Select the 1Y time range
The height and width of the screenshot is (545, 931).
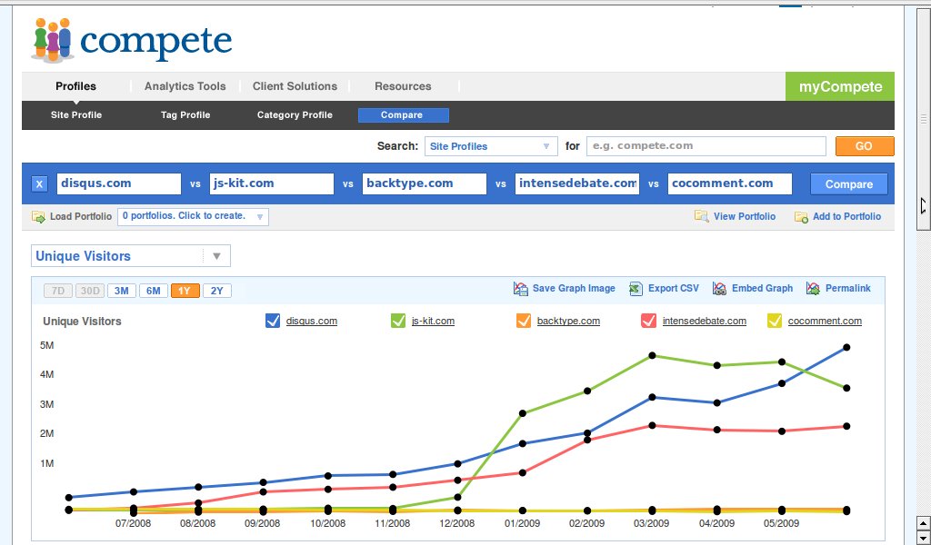point(185,291)
